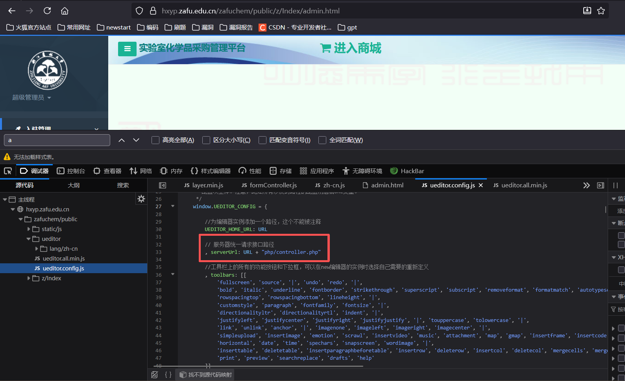This screenshot has height=381, width=625.
Task: Open the debugger settings gear icon
Action: pos(141,199)
